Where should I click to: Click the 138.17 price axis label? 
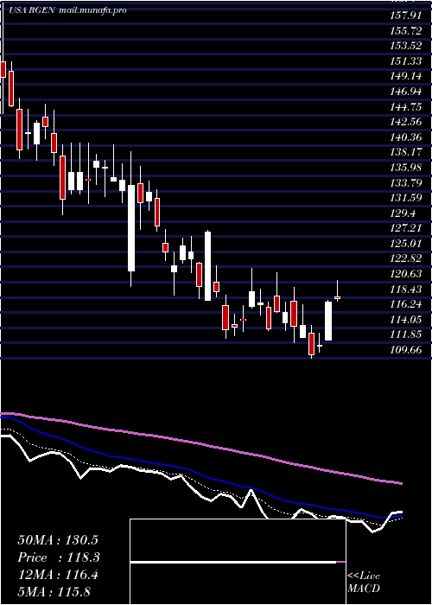tap(406, 152)
